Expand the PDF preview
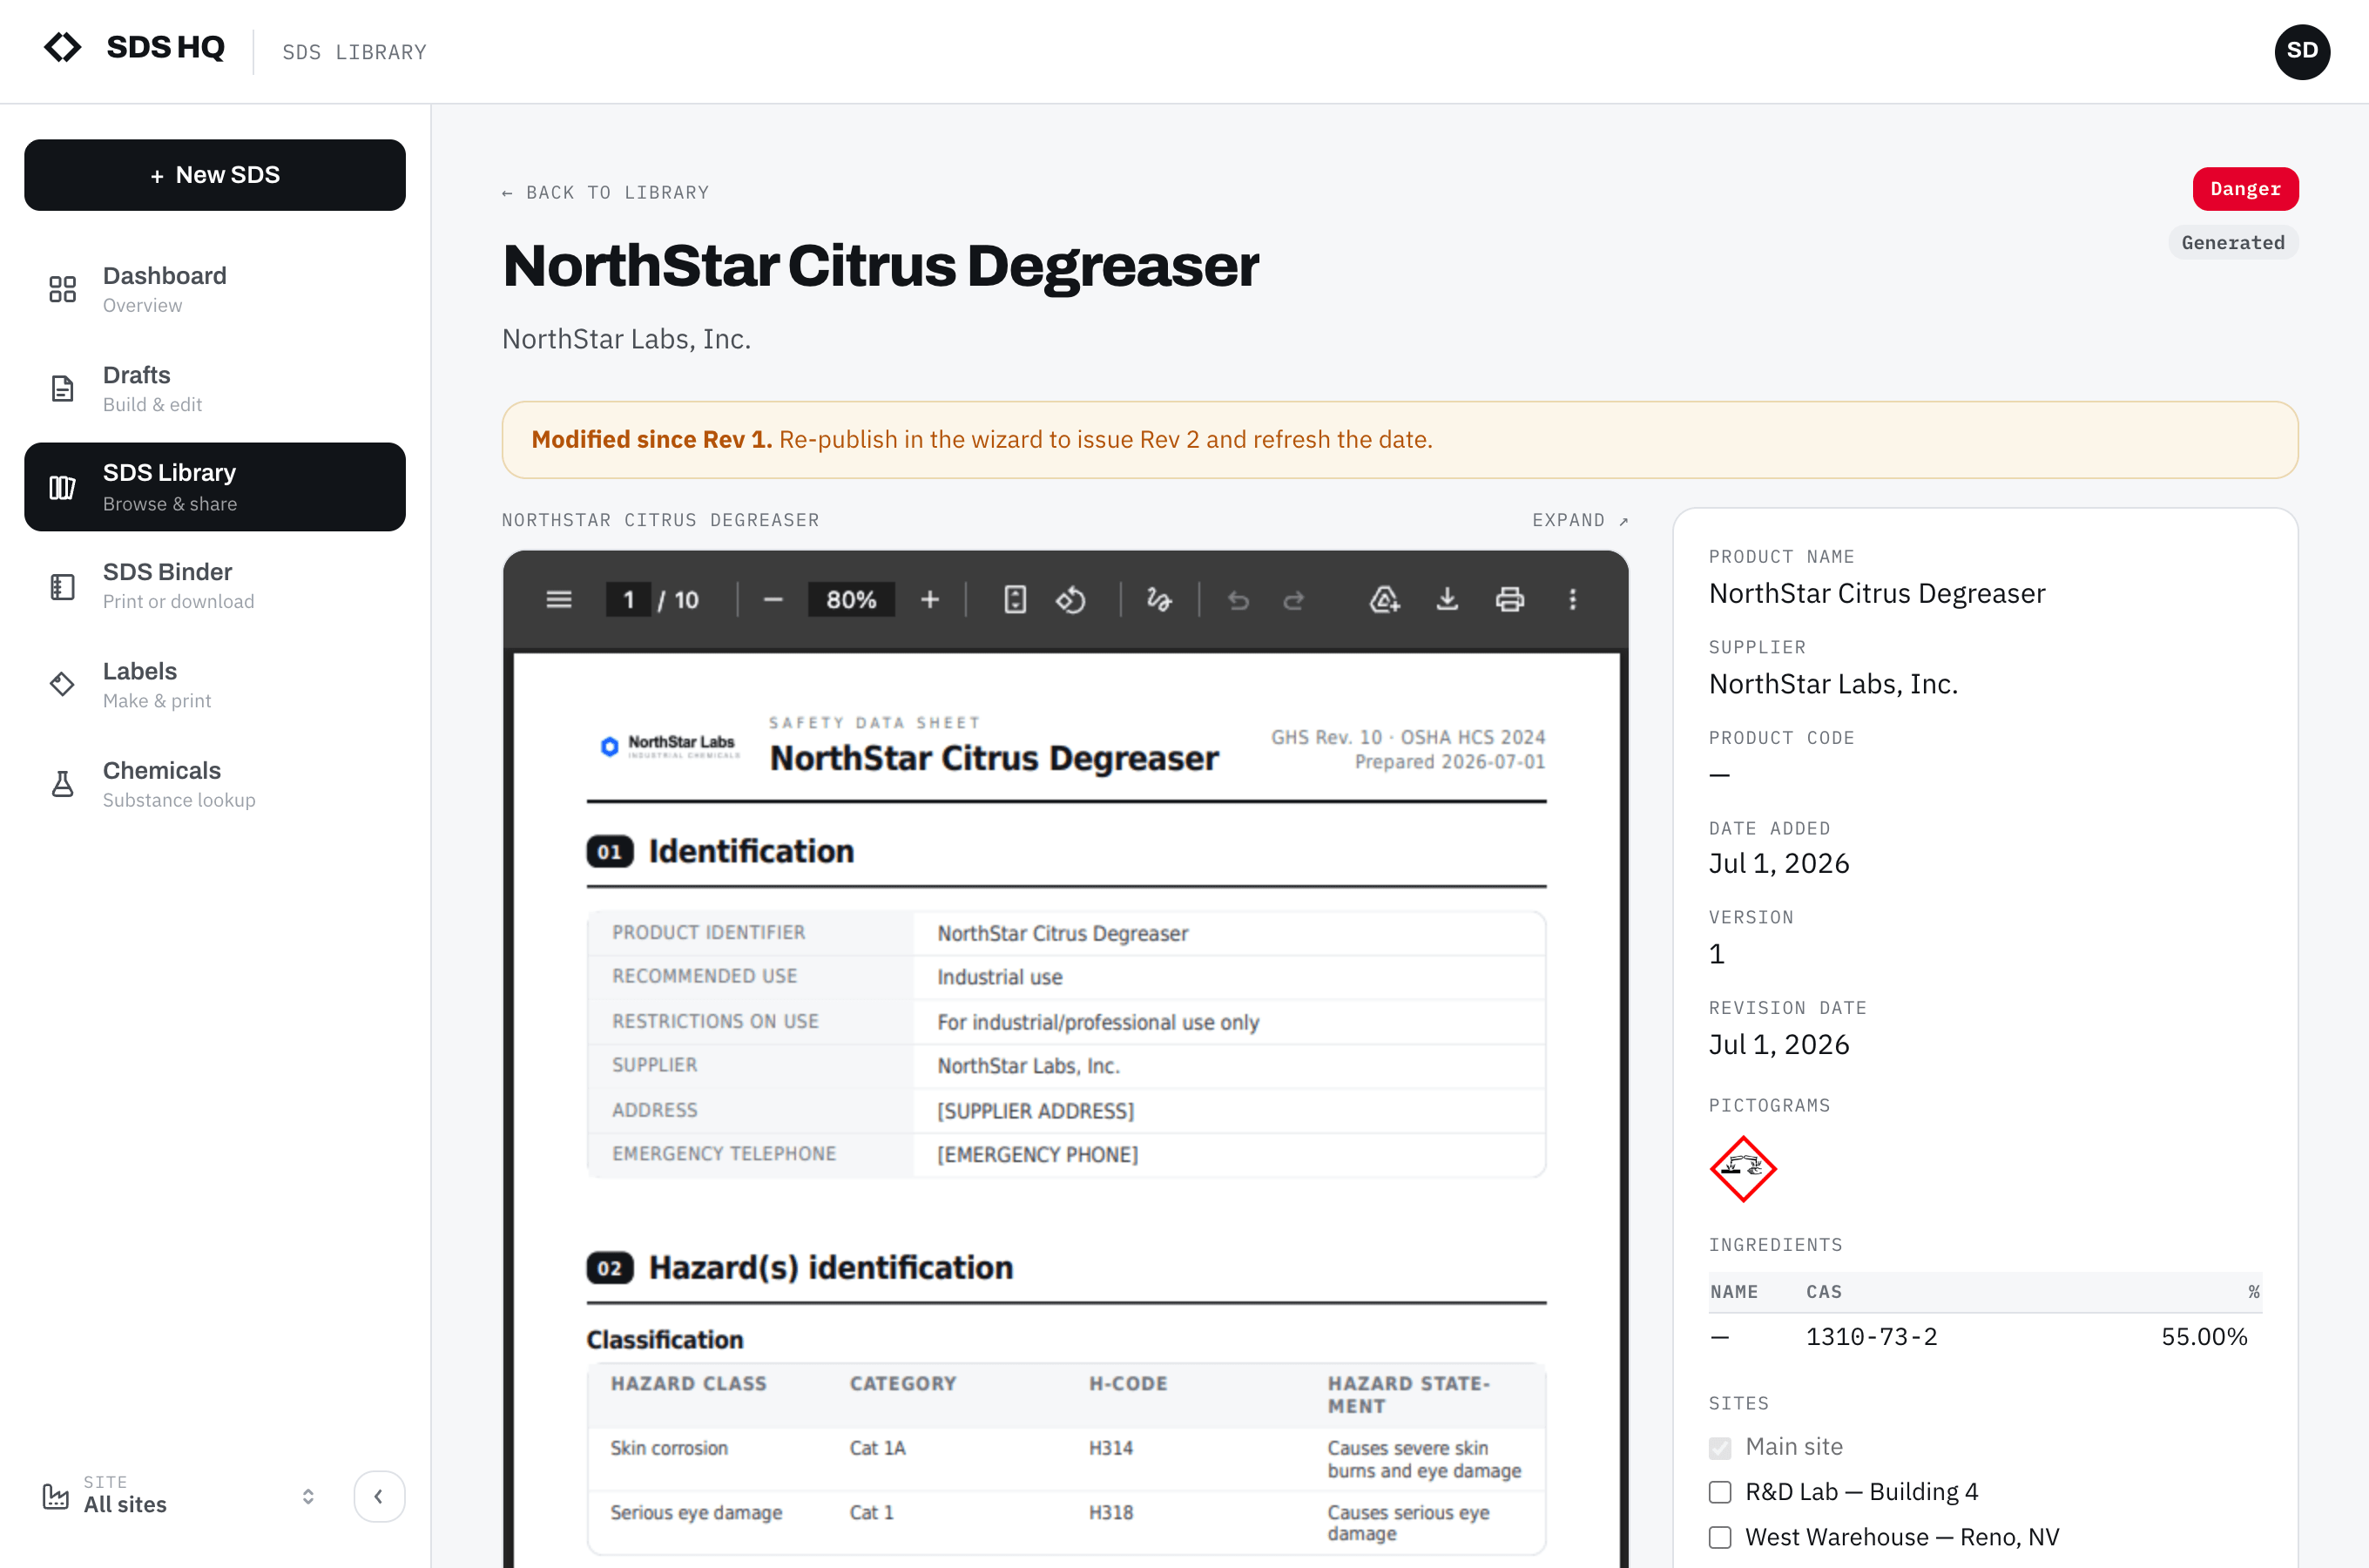 [x=1580, y=520]
